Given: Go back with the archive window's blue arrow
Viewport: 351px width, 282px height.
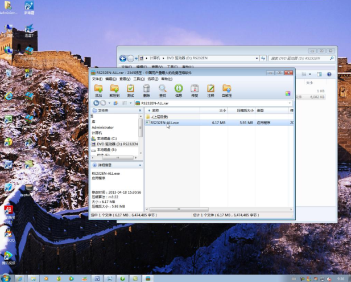Looking at the screenshot, I should pyautogui.click(x=96, y=103).
